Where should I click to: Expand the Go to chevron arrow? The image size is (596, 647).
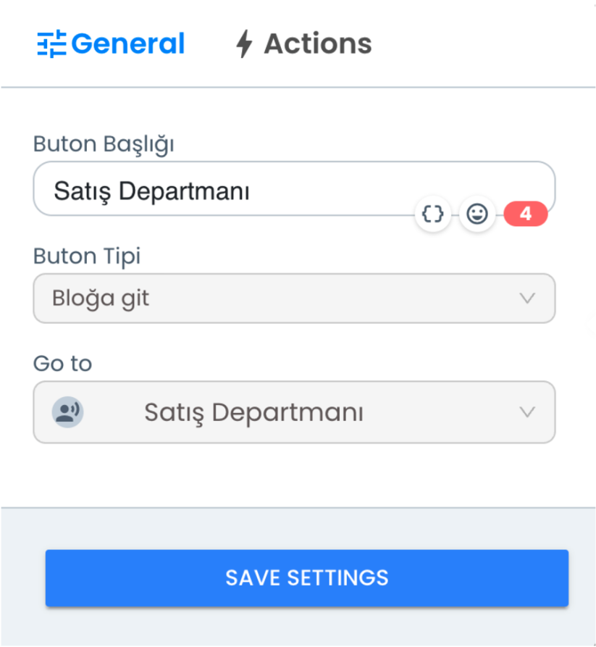pos(527,412)
